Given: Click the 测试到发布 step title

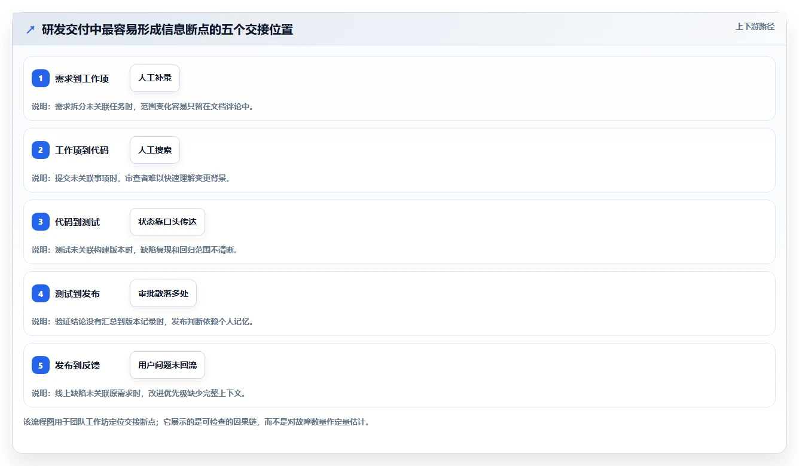Looking at the screenshot, I should (x=78, y=293).
